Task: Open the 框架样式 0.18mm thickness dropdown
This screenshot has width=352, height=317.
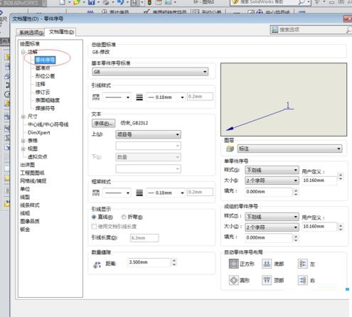Action: (x=166, y=193)
